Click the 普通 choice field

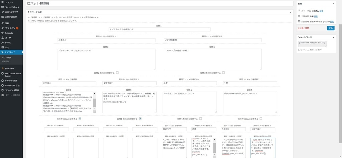204,129
